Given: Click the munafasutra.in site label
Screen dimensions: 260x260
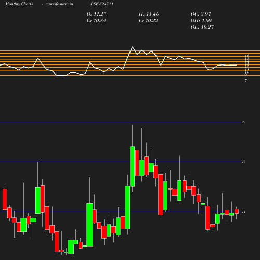Looking at the screenshot, I should pyautogui.click(x=59, y=4).
